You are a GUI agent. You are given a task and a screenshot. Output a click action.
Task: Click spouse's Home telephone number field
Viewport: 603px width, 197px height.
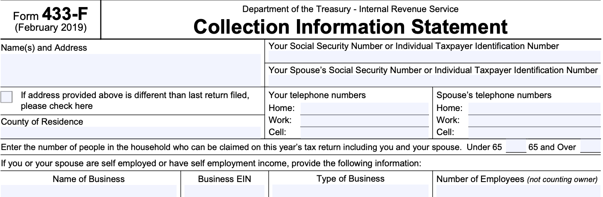pos(534,108)
